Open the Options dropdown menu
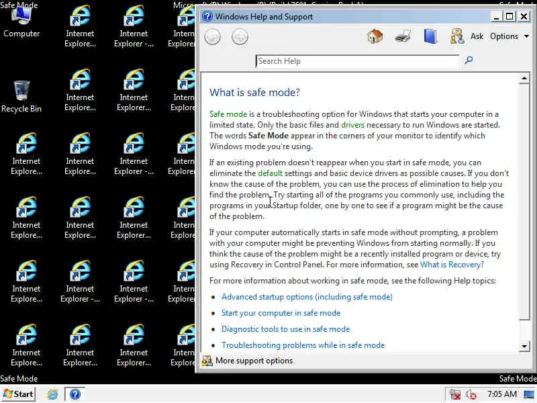The height and width of the screenshot is (403, 537). pos(509,36)
